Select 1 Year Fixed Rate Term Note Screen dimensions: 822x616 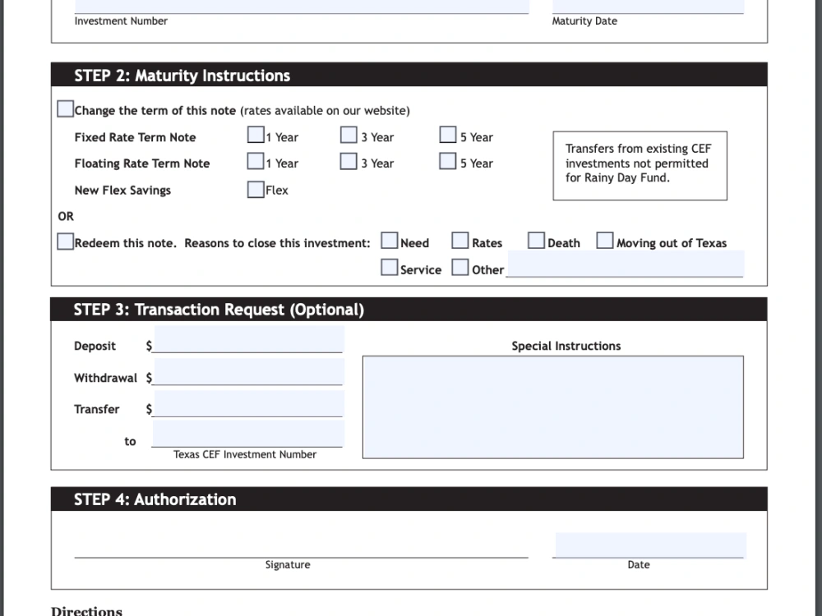click(x=256, y=134)
